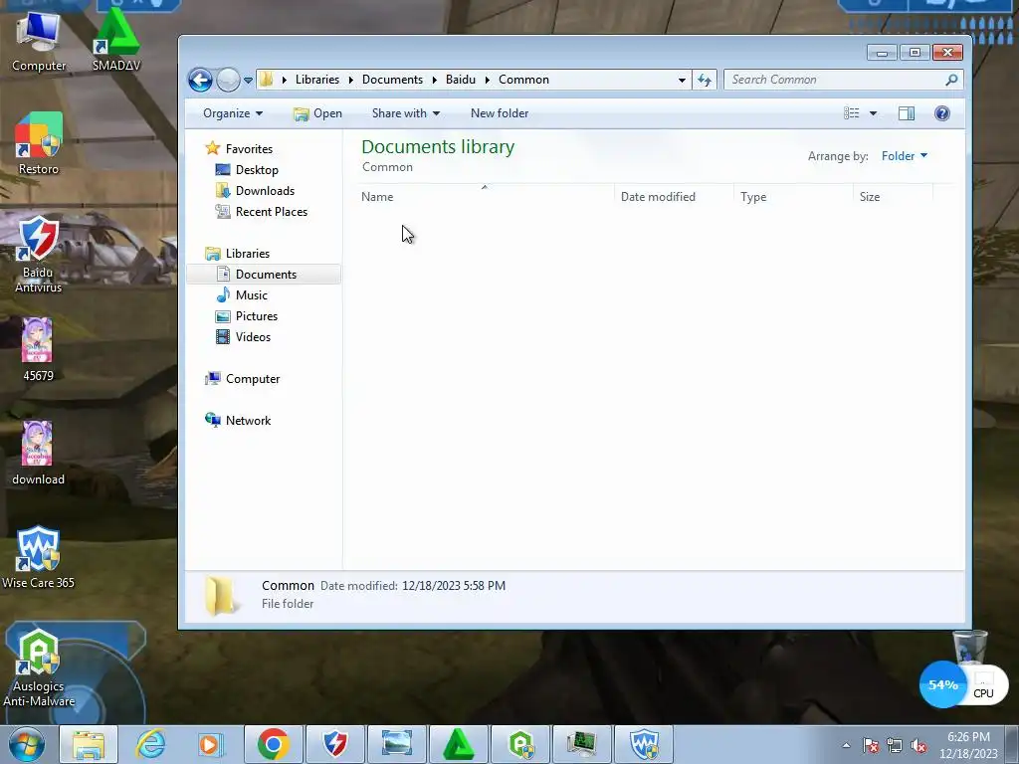Select the 45679 desktop file
This screenshot has height=764, width=1019.
coord(38,349)
